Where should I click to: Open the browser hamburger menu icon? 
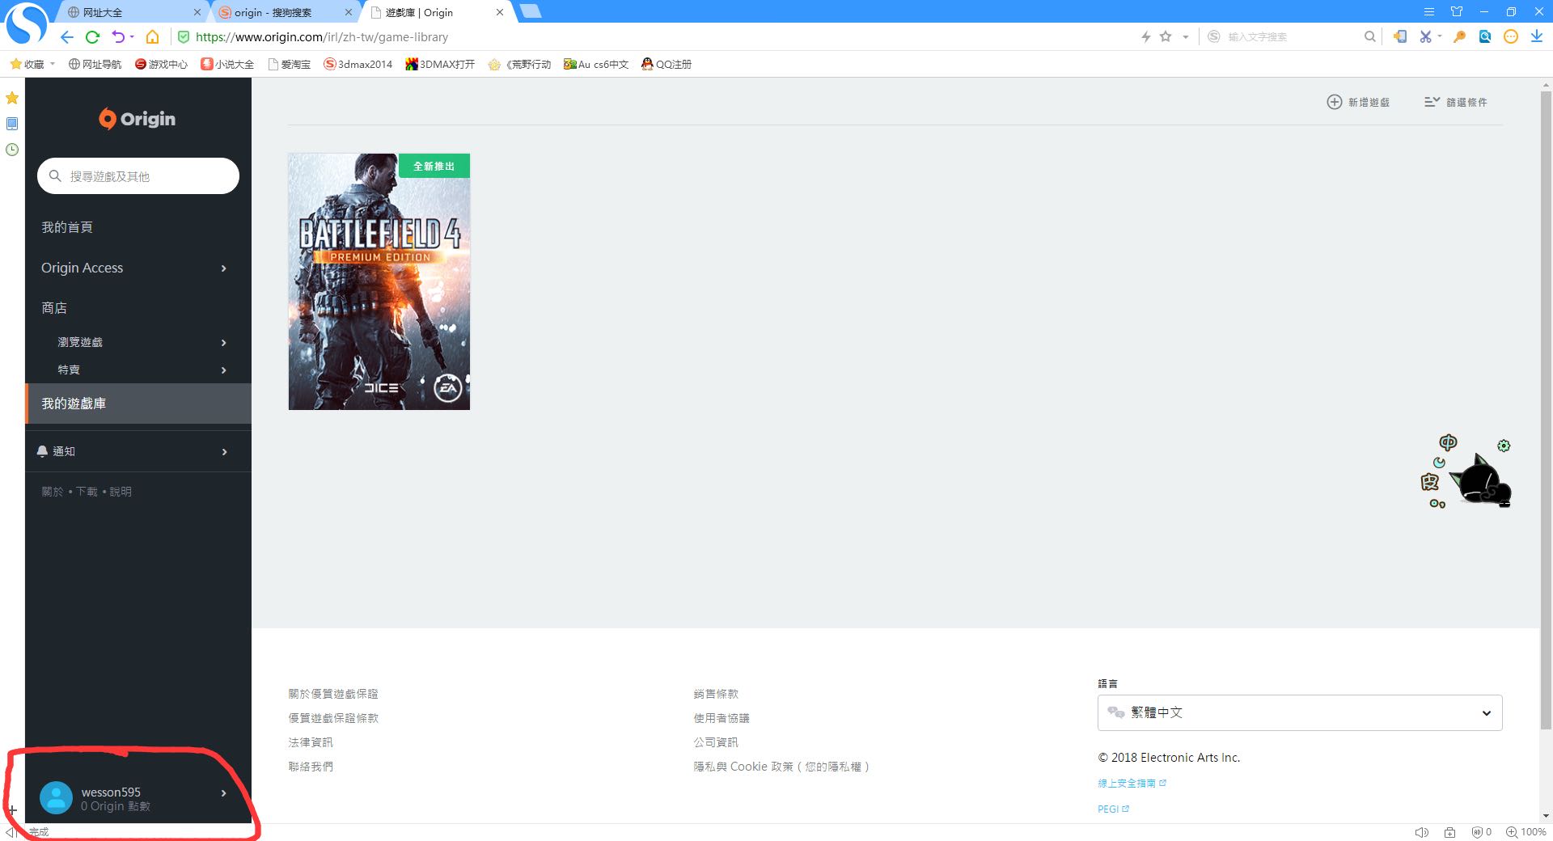click(1429, 11)
